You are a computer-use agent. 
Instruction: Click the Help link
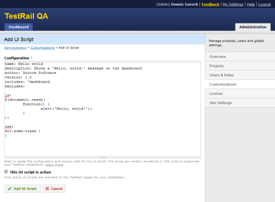point(251,4)
